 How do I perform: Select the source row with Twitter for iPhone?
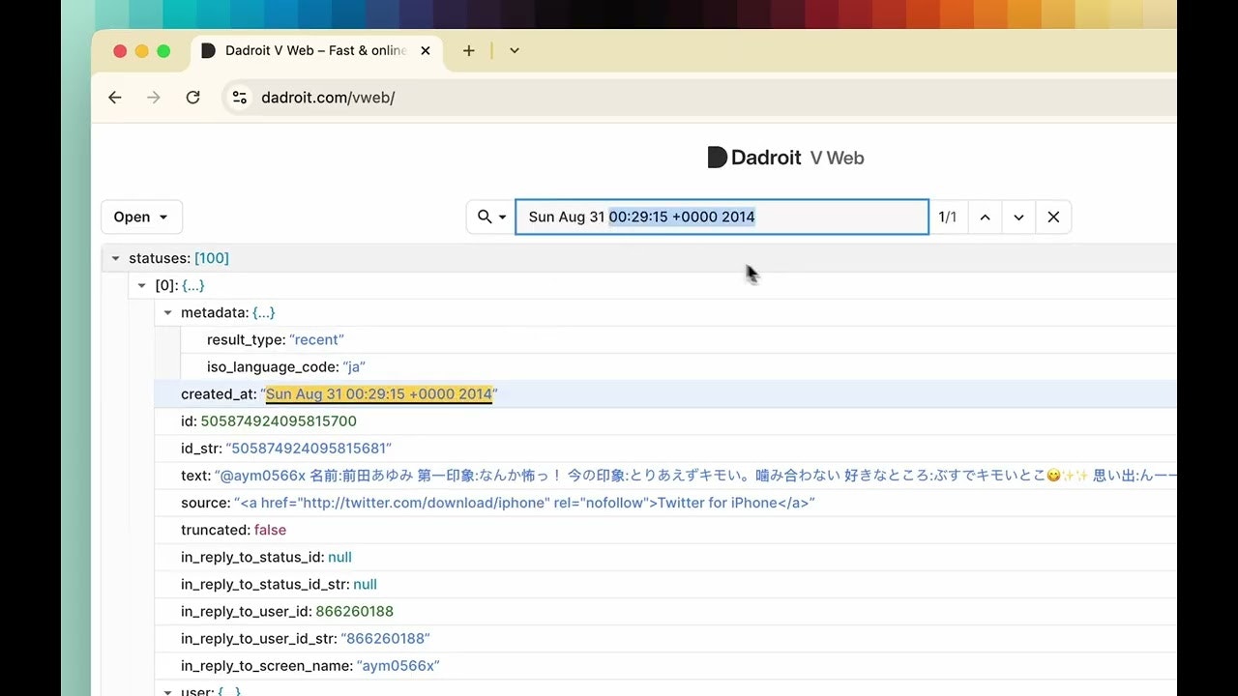[665, 503]
